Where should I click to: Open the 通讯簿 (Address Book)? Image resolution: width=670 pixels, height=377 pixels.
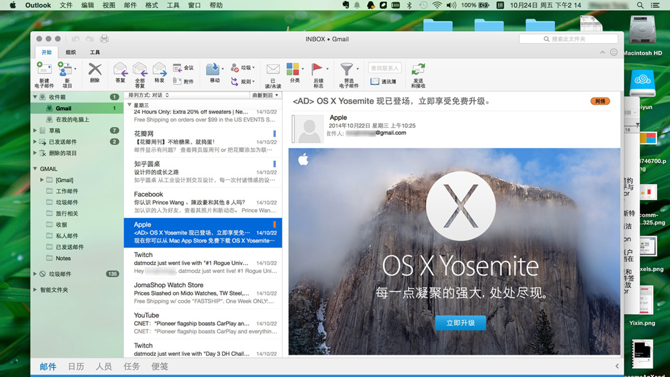click(x=383, y=82)
